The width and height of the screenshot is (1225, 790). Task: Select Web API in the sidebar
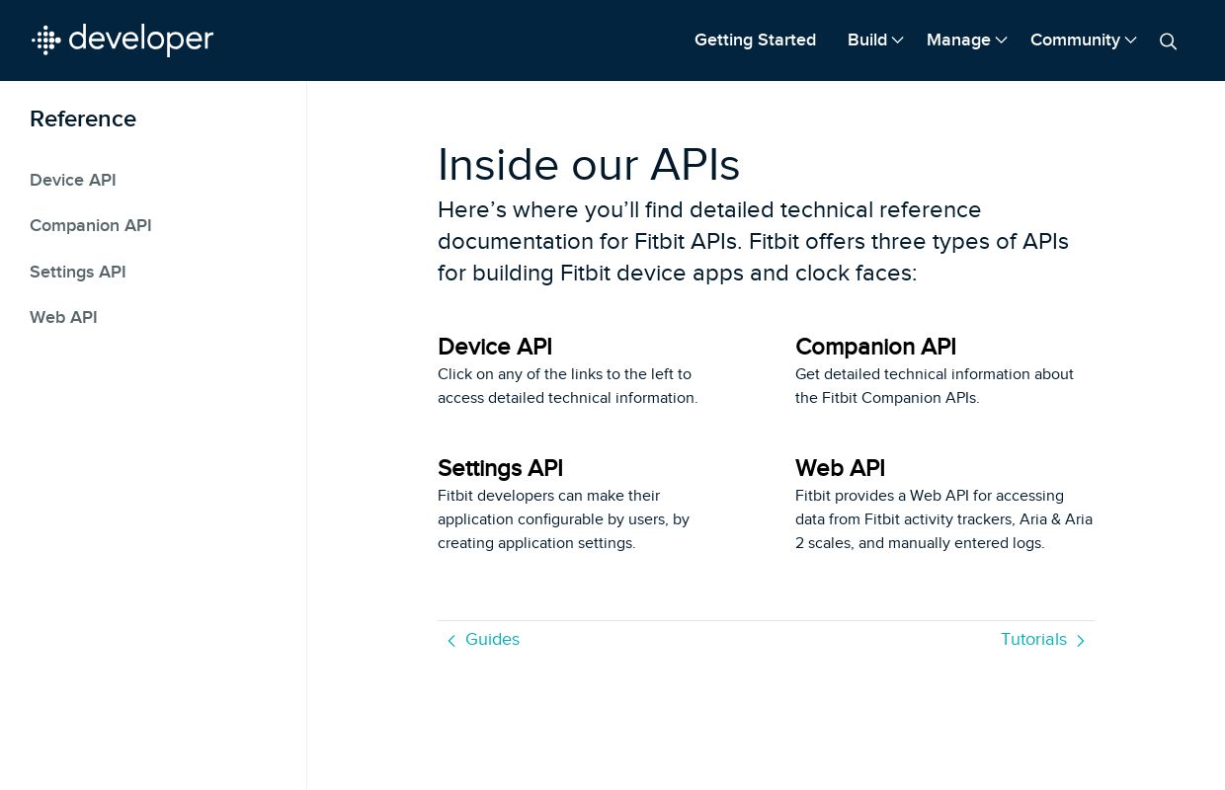point(63,317)
